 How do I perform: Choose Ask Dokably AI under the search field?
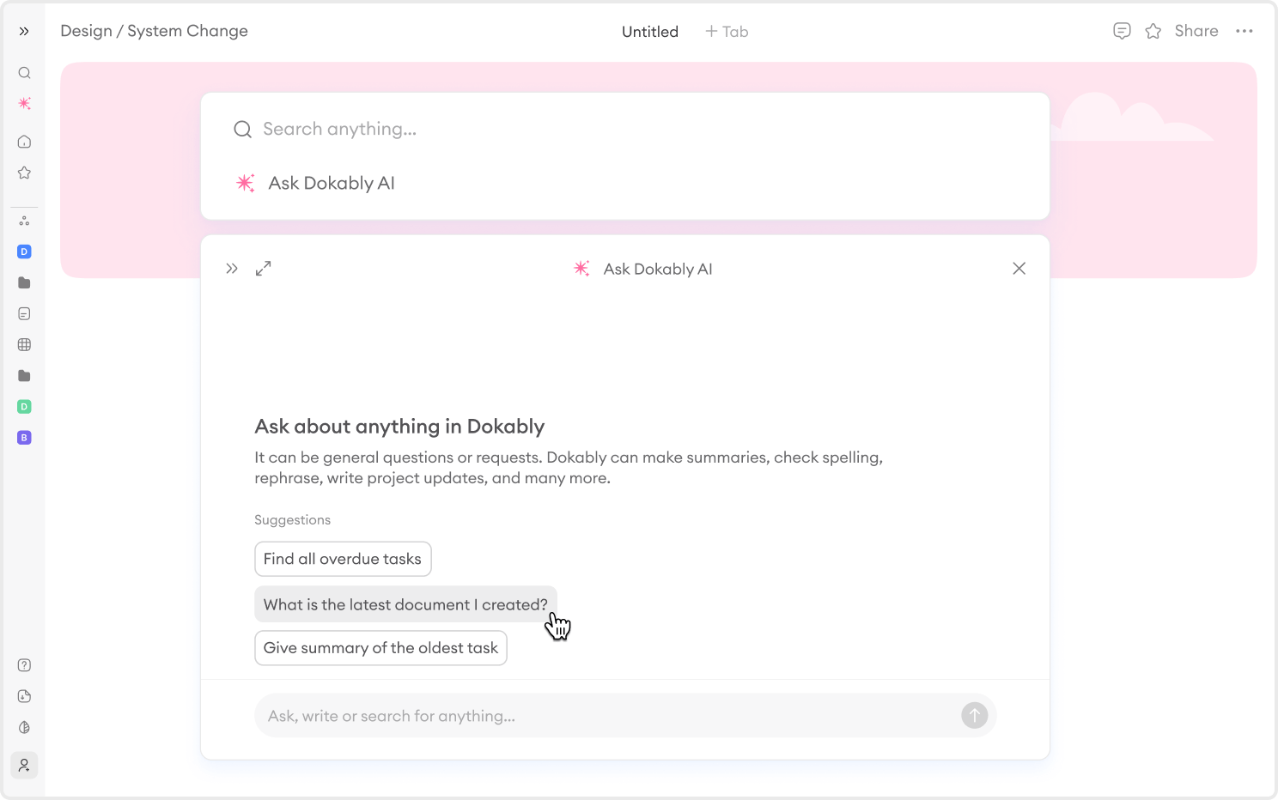pos(315,183)
